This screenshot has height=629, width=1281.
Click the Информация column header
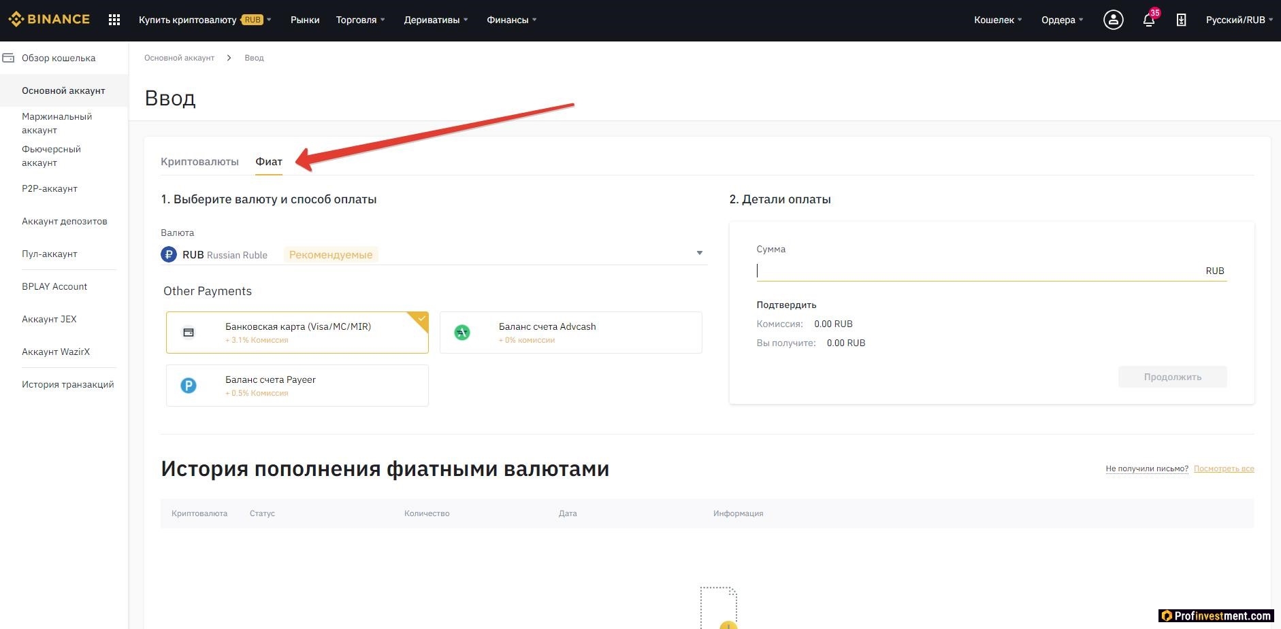click(x=738, y=513)
